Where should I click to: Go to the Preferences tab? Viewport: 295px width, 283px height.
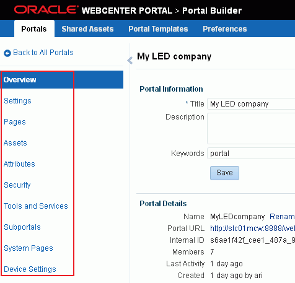tap(225, 29)
